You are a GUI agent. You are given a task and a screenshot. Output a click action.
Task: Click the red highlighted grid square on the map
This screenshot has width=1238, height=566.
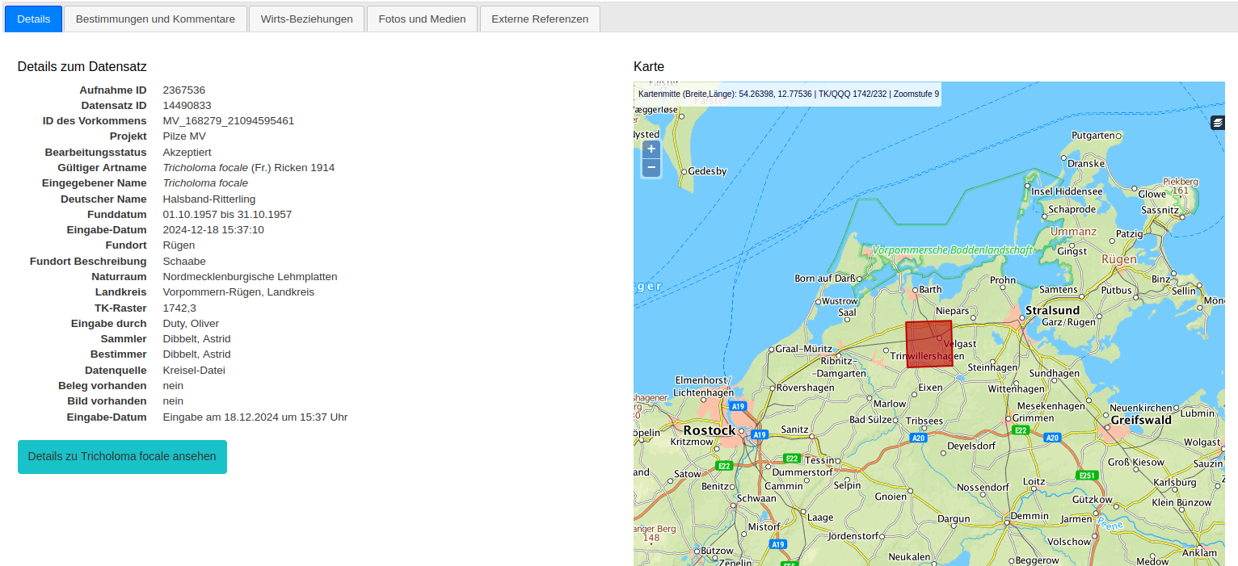(928, 344)
